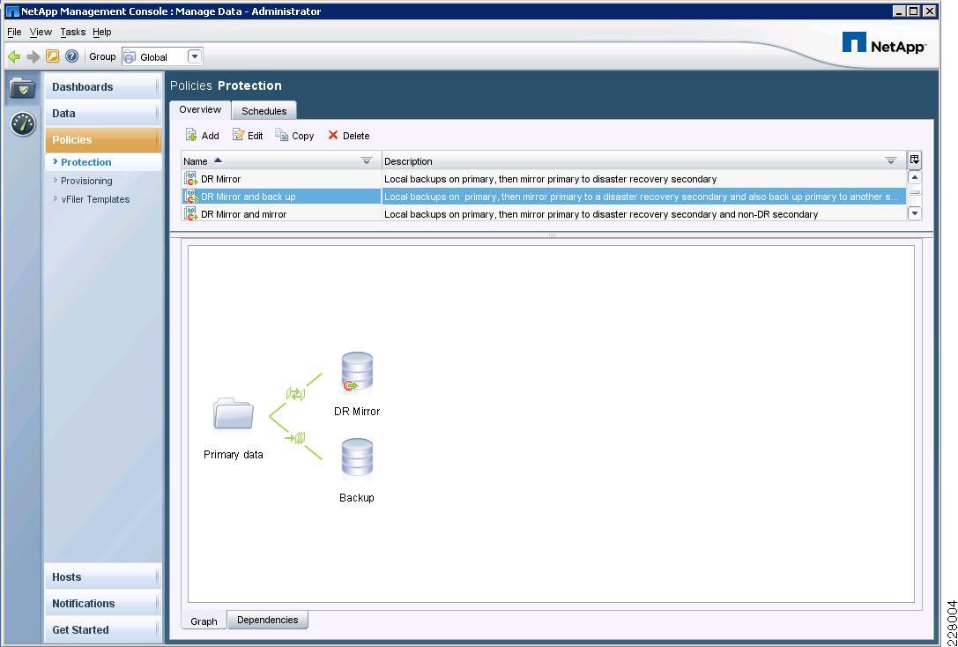The height and width of the screenshot is (647, 958).
Task: Select Provisioning in the Policies tree
Action: 86,181
